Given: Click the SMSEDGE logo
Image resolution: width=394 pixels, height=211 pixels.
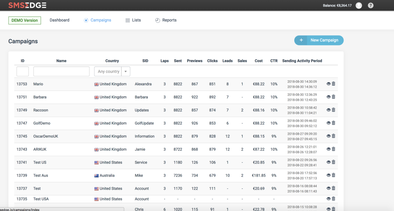Looking at the screenshot, I should coord(27,5).
